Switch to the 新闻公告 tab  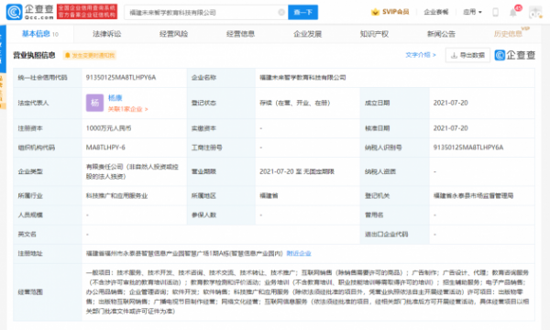click(441, 34)
